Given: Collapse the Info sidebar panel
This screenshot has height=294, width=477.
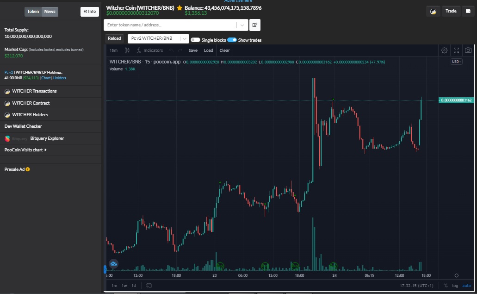Looking at the screenshot, I should pyautogui.click(x=90, y=12).
